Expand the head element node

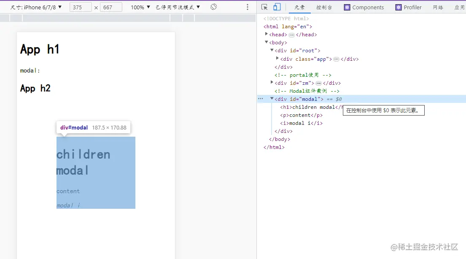(x=266, y=34)
